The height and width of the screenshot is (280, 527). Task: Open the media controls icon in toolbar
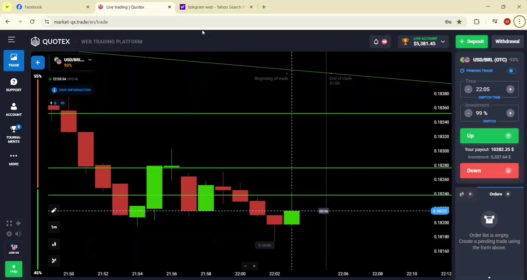point(495,22)
